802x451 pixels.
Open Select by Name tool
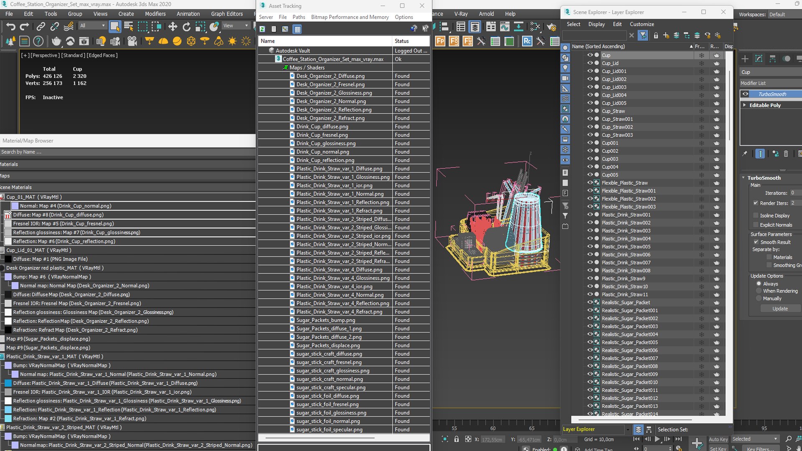[x=129, y=27]
